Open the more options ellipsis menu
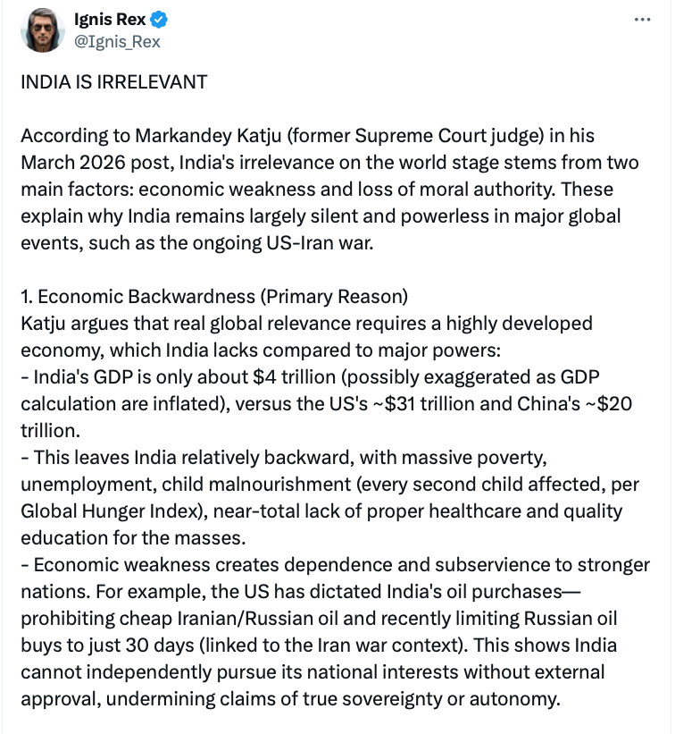The height and width of the screenshot is (734, 675). point(641,20)
